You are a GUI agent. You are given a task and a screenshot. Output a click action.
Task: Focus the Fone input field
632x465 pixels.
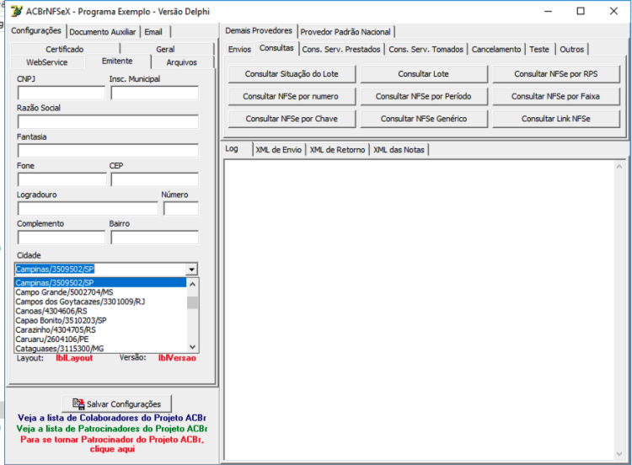[62, 179]
